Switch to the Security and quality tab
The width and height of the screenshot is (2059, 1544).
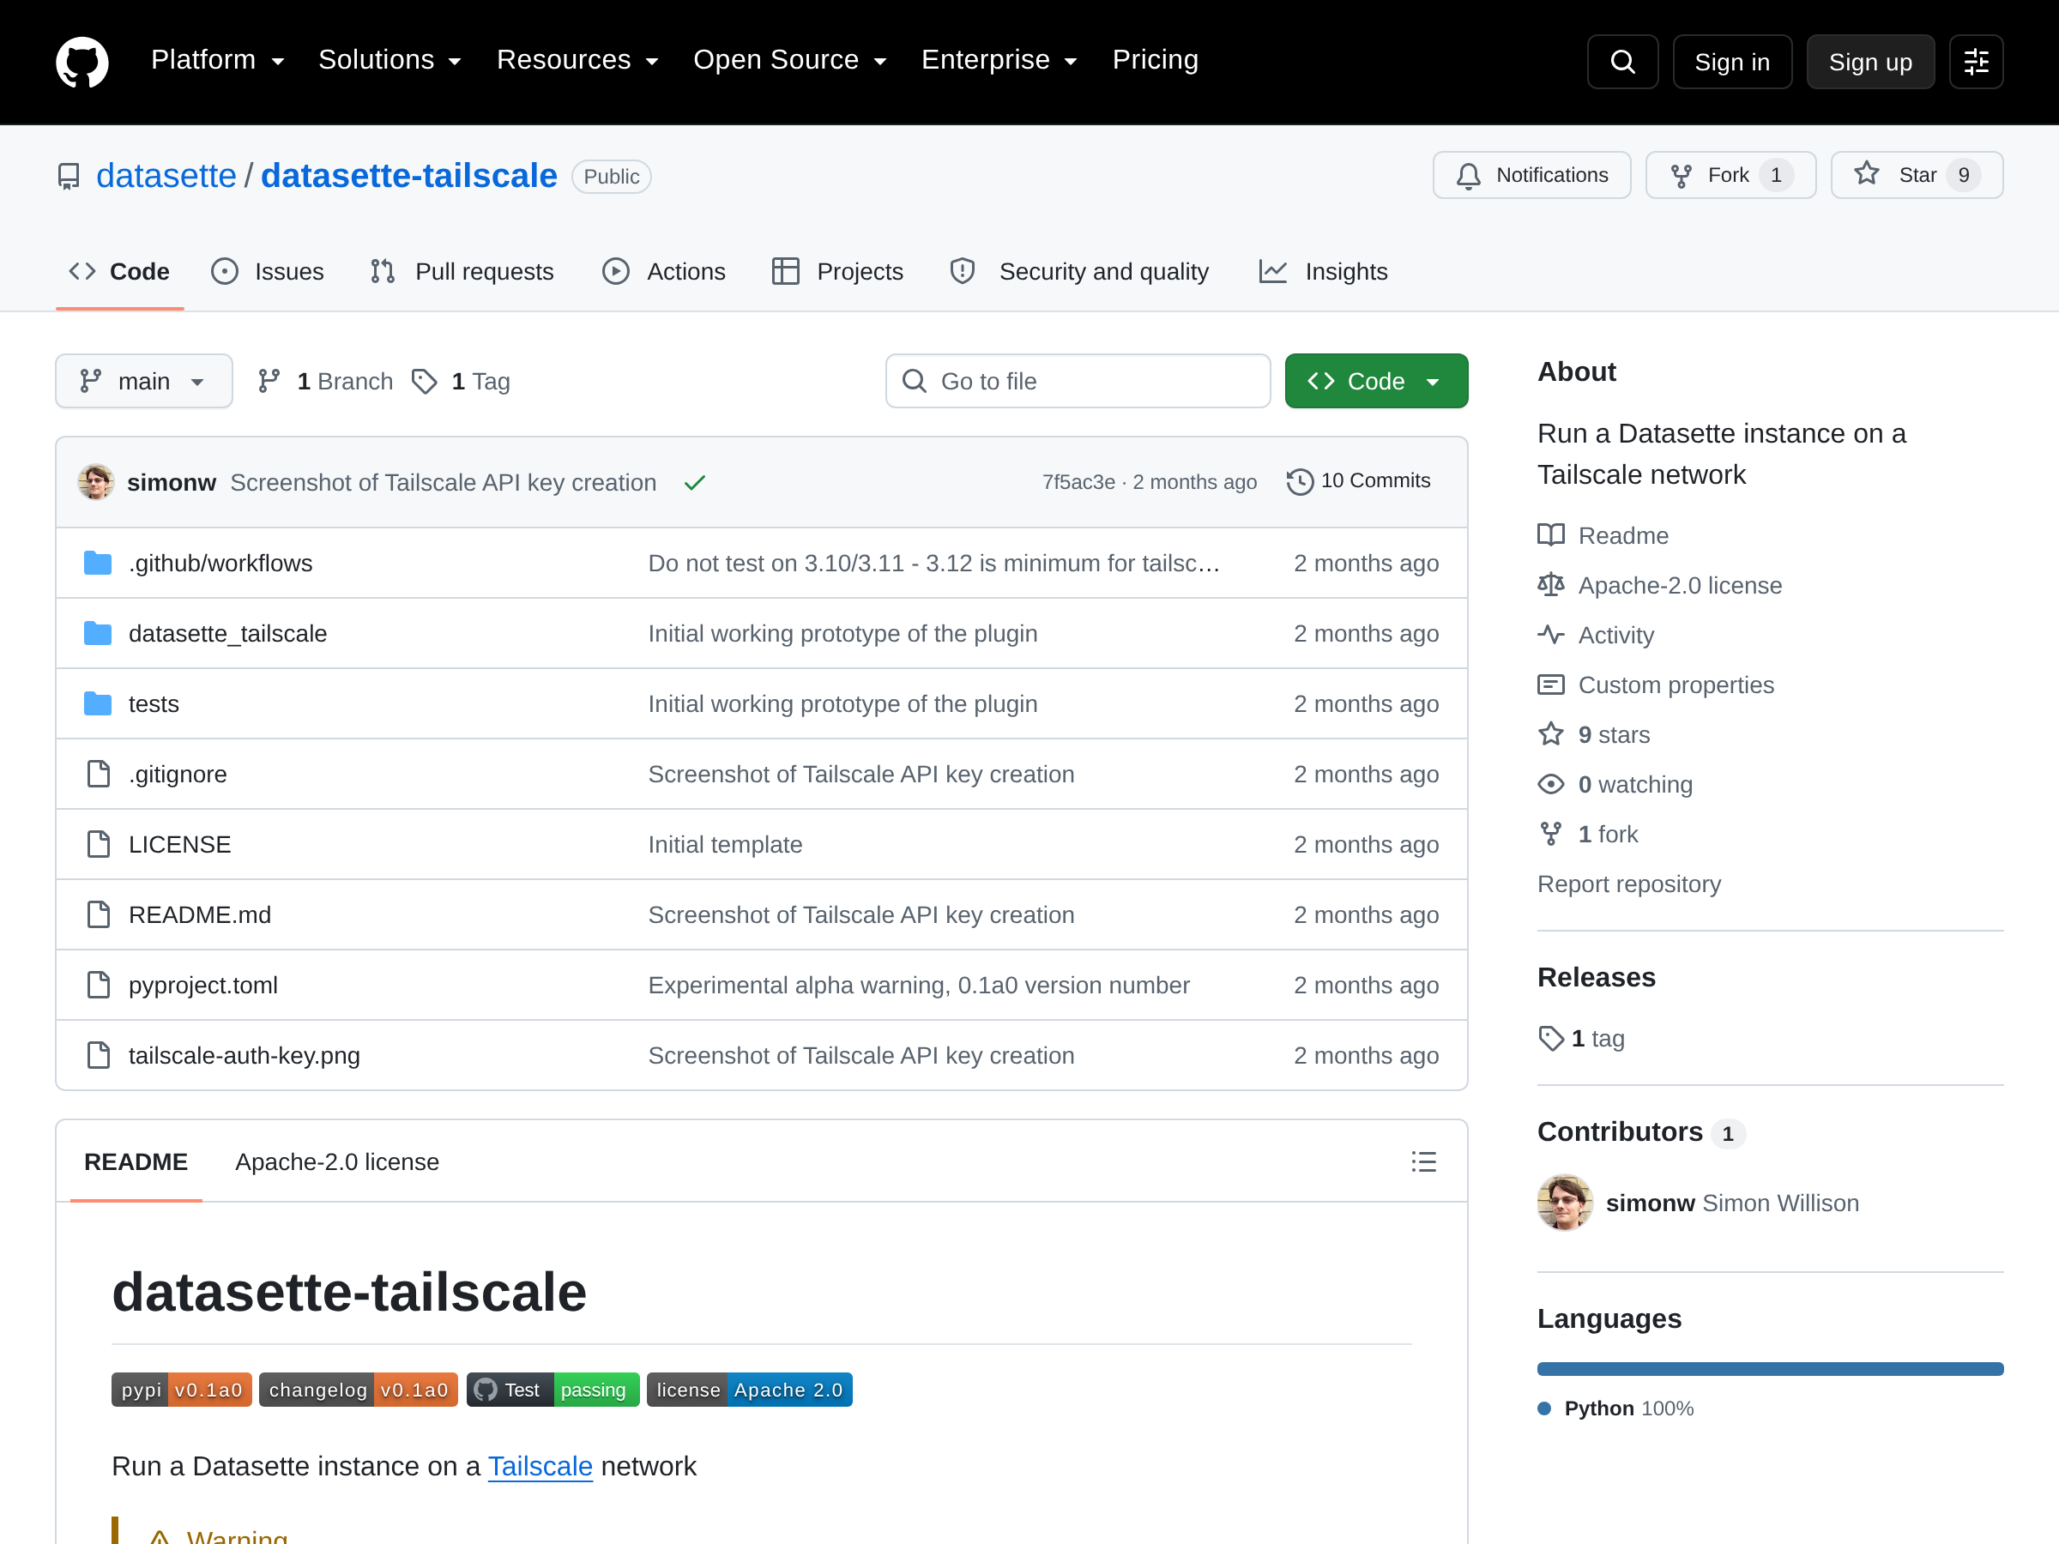(1080, 272)
